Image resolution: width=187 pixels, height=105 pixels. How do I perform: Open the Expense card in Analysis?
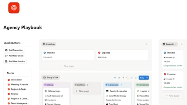coord(173,81)
